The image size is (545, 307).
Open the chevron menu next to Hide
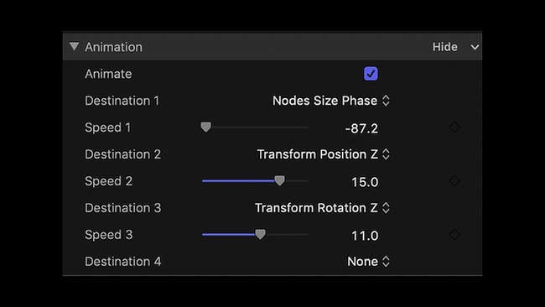475,47
